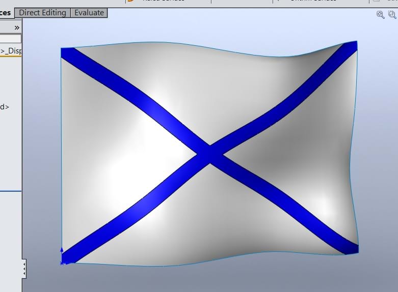Click the blue origin marker at flag corner
Image resolution: width=398 pixels, height=292 pixels.
point(62,262)
